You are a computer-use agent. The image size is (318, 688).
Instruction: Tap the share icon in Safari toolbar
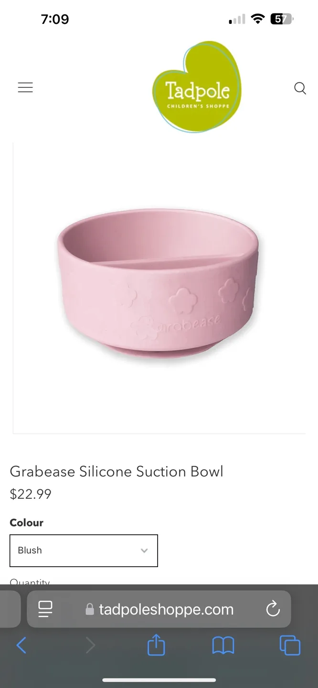(x=156, y=645)
